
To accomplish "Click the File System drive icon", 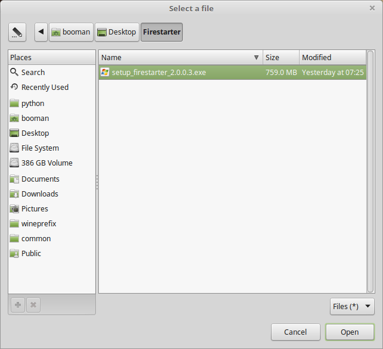I will pyautogui.click(x=14, y=148).
